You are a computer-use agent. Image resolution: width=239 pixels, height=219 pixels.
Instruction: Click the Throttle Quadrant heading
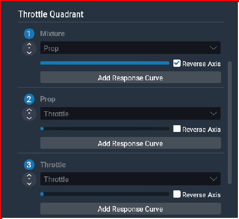(x=51, y=15)
